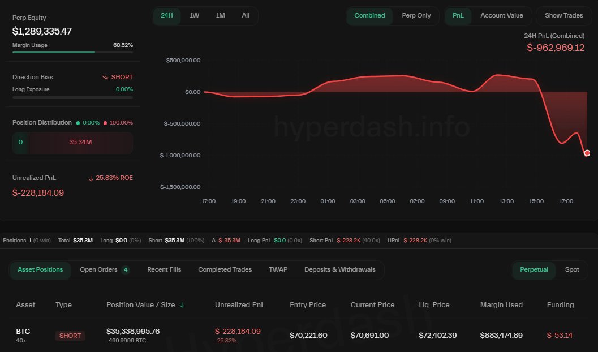
Task: Click the position value $35,338,995.76
Action: point(133,332)
